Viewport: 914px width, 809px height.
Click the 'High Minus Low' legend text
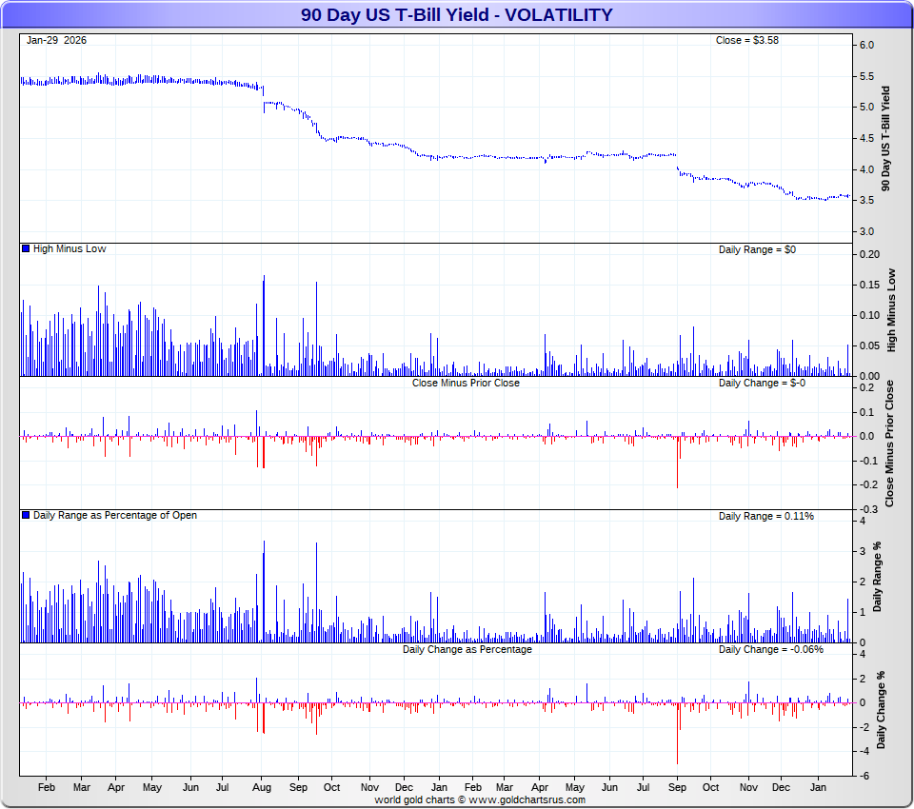click(x=70, y=248)
